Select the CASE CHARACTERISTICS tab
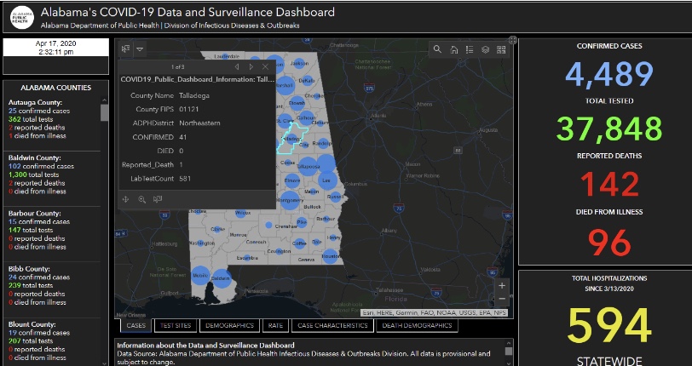Viewport: 692px width, 366px height. pos(332,325)
